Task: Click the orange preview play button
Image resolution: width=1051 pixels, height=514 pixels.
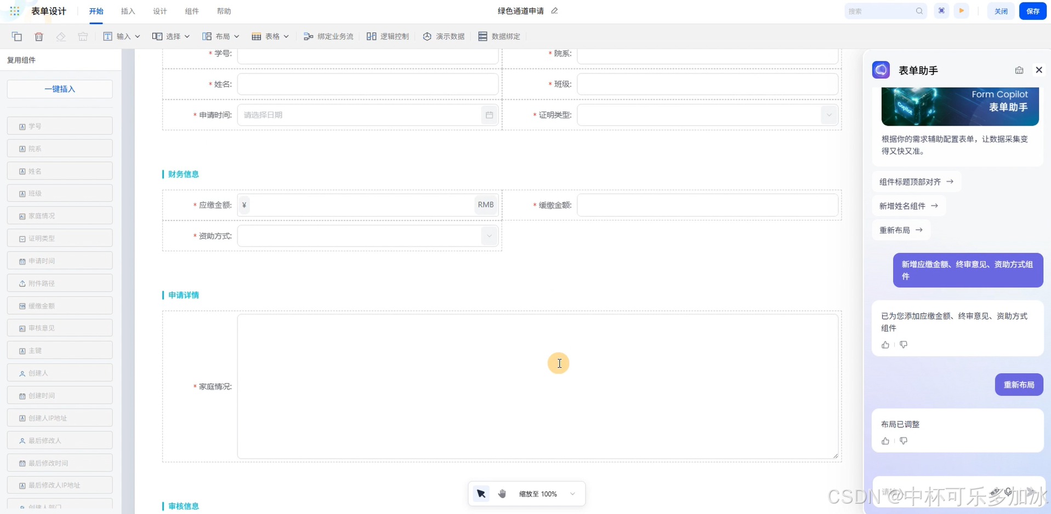Action: (961, 11)
